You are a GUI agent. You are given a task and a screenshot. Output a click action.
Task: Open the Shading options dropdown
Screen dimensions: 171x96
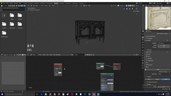[x=138, y=6]
